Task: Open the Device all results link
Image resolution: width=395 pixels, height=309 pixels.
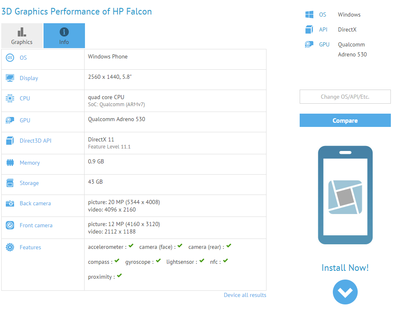Action: [245, 295]
